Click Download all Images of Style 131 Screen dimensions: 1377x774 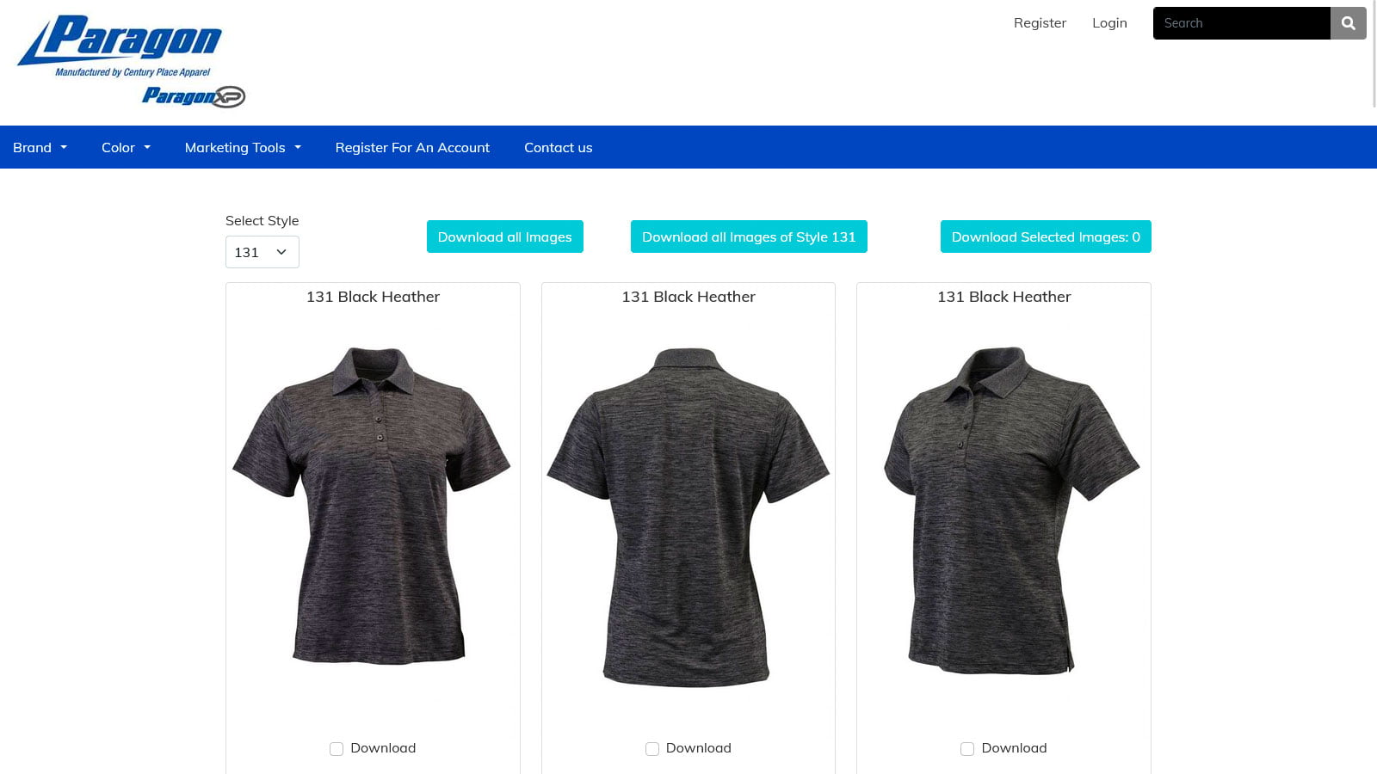[749, 236]
